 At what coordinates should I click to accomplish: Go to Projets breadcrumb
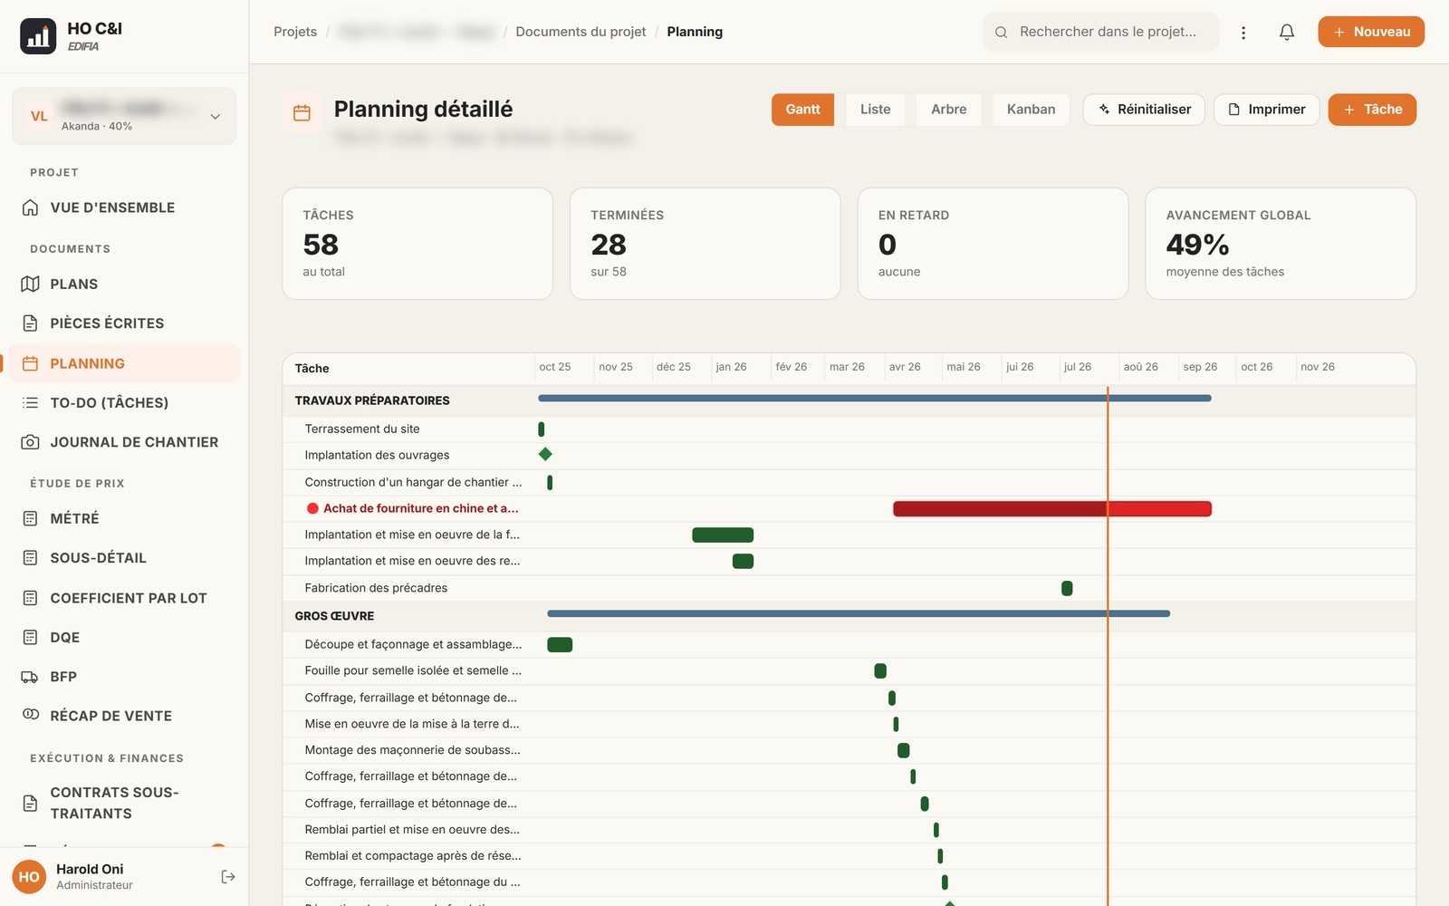(x=295, y=32)
